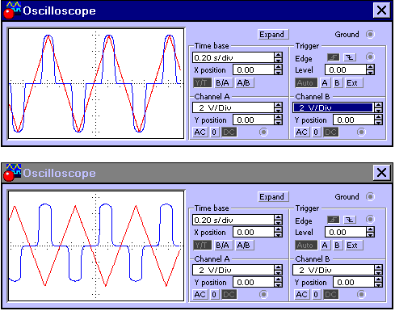Click highlighted Channel B 2 V/Div field, top oscilloscope
The width and height of the screenshot is (395, 311).
coord(334,107)
